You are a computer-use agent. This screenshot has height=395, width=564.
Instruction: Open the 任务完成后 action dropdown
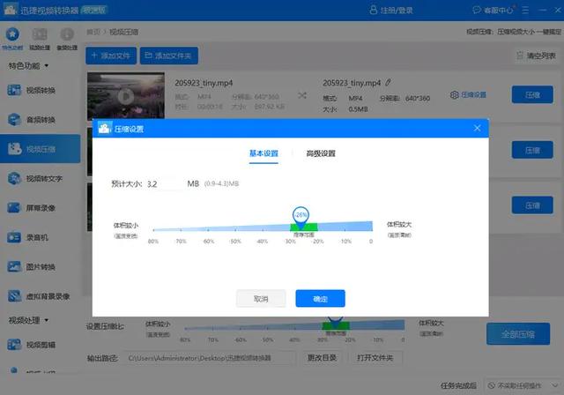(x=522, y=385)
